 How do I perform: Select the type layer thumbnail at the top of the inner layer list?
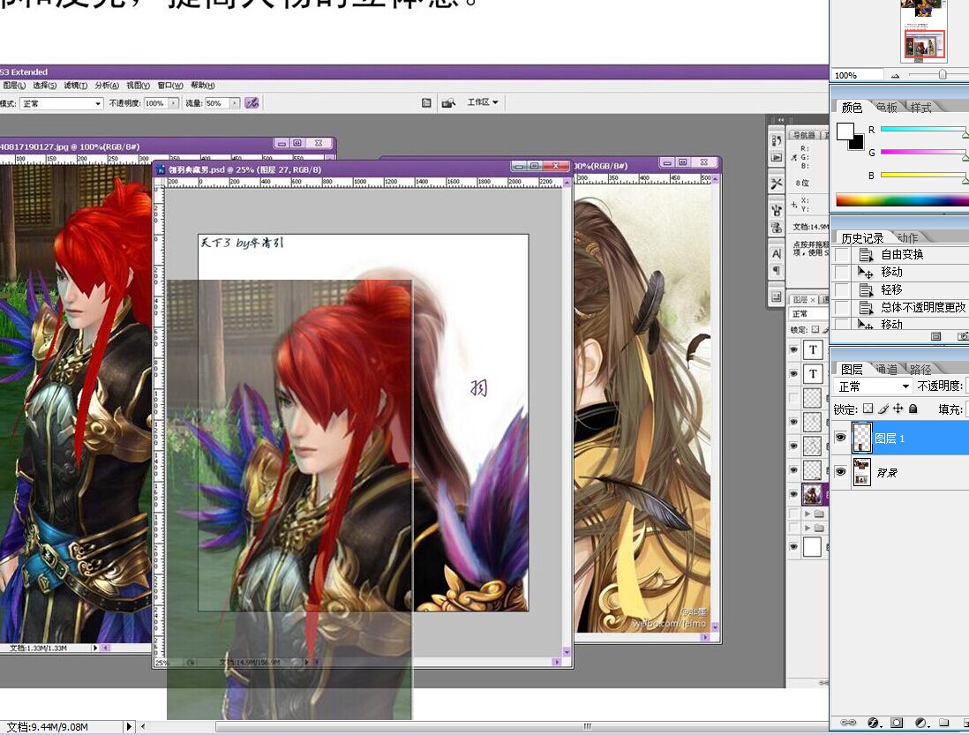[812, 350]
